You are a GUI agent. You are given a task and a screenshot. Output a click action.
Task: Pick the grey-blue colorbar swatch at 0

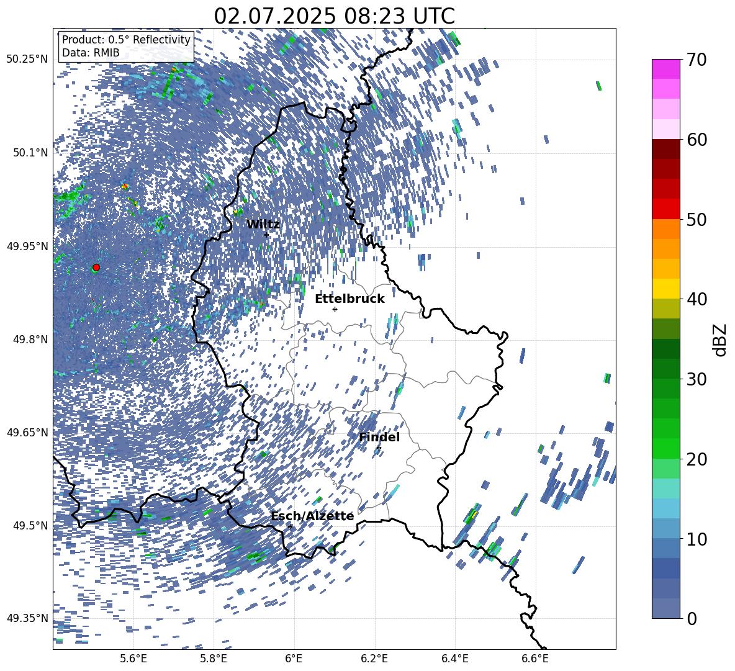665,608
